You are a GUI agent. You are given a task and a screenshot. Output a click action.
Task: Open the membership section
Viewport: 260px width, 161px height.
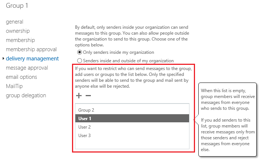(x=20, y=40)
